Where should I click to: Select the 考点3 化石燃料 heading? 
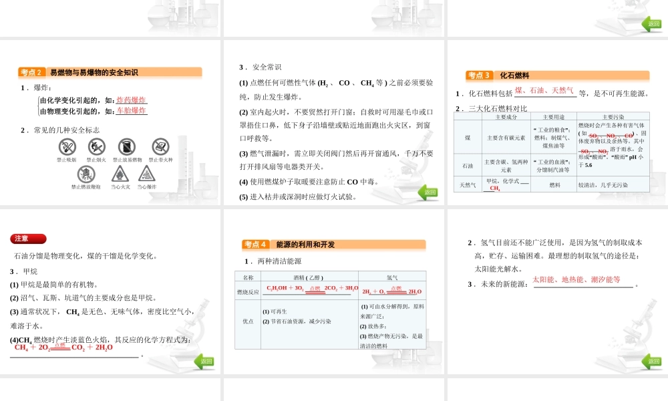(x=557, y=76)
